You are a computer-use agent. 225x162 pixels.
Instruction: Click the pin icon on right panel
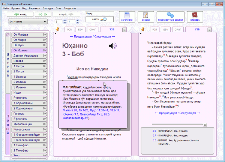[x=143, y=29]
